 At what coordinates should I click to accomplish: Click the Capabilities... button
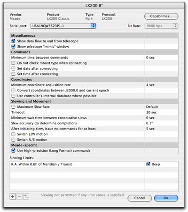161,16
